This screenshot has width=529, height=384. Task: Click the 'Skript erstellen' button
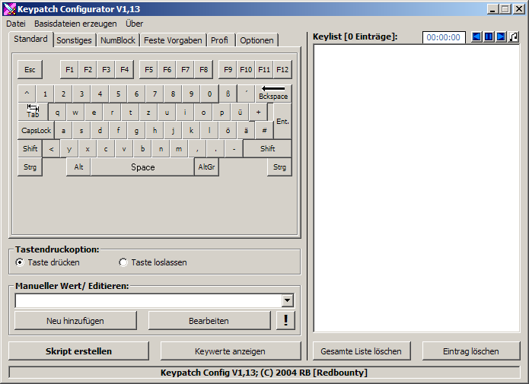point(78,351)
